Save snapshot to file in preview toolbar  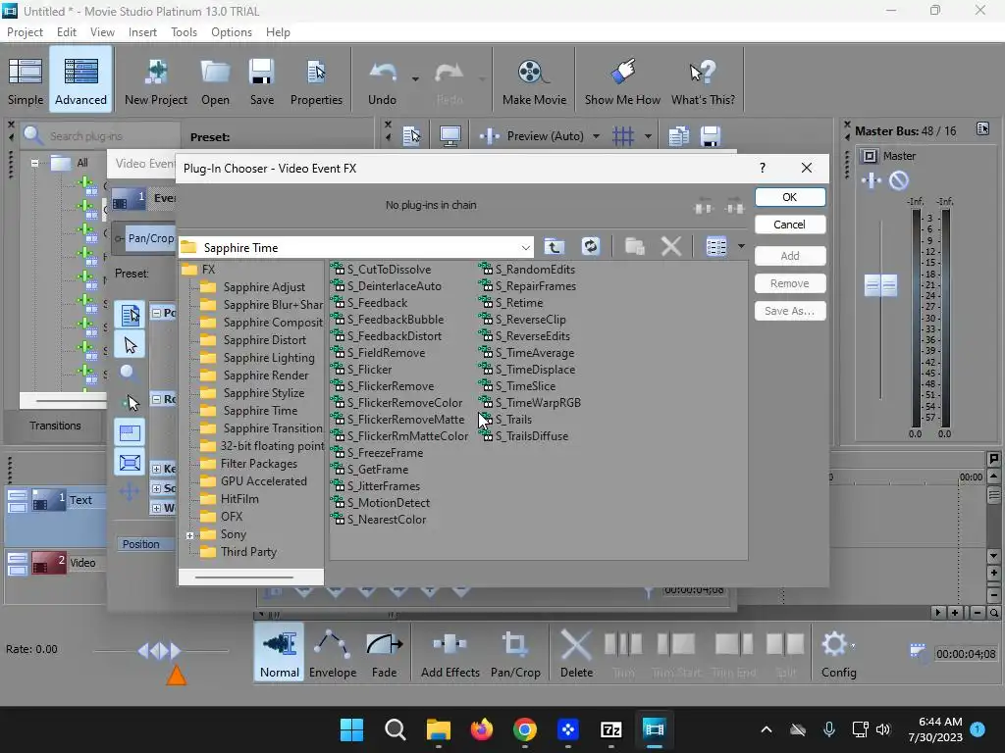[711, 135]
